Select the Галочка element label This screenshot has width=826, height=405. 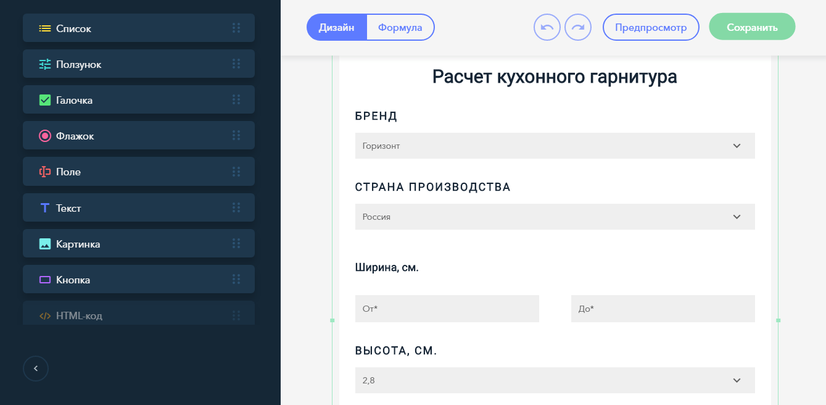(74, 100)
